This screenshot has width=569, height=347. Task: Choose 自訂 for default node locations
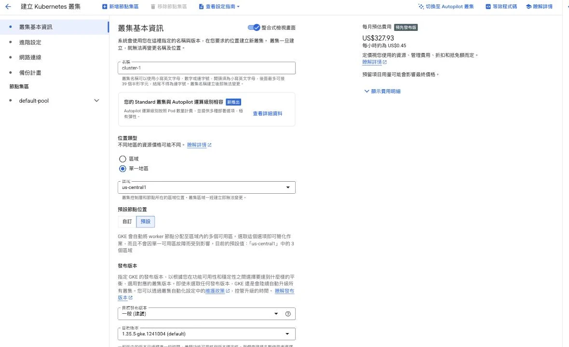(x=127, y=222)
